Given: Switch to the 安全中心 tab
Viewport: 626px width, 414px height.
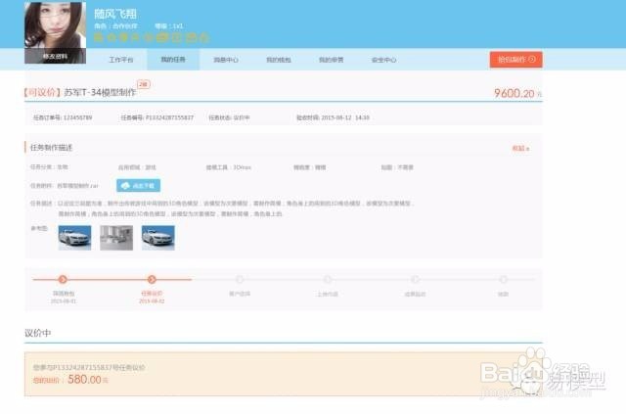Looking at the screenshot, I should click(x=383, y=60).
